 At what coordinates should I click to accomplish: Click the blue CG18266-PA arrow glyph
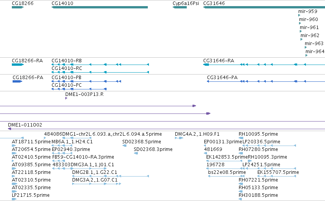pos(18,81)
